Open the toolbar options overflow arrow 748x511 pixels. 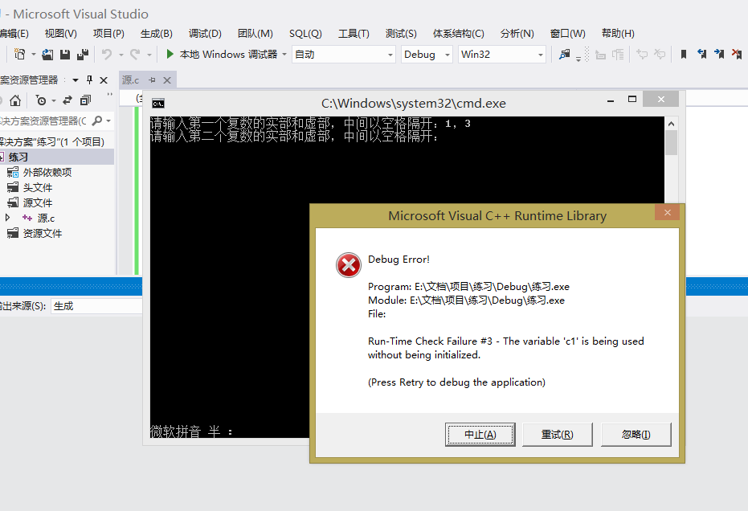point(578,58)
